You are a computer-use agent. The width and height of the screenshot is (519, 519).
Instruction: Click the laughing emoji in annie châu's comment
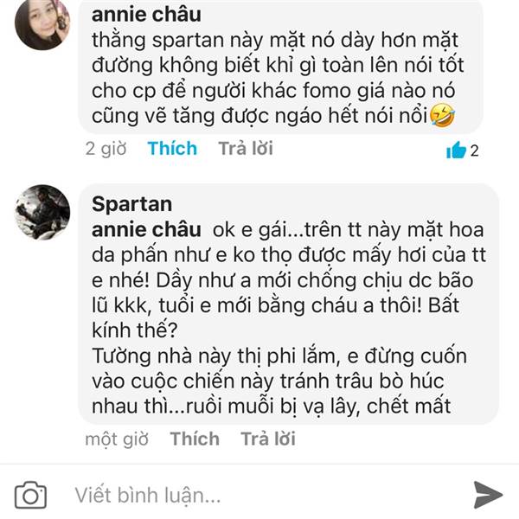(x=442, y=115)
